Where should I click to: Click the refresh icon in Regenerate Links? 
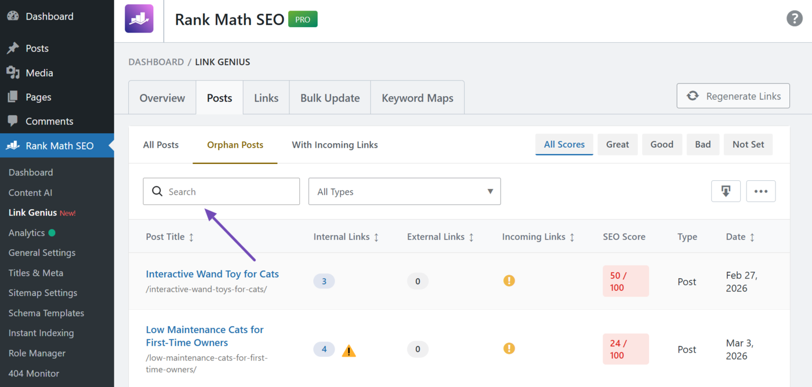click(x=693, y=96)
